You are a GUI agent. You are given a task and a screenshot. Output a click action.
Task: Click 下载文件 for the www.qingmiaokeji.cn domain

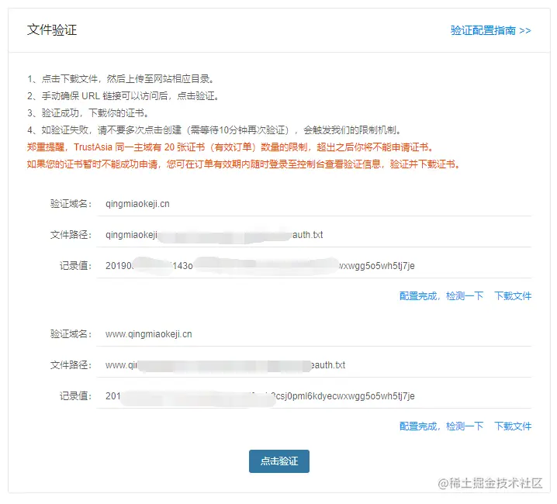click(513, 426)
